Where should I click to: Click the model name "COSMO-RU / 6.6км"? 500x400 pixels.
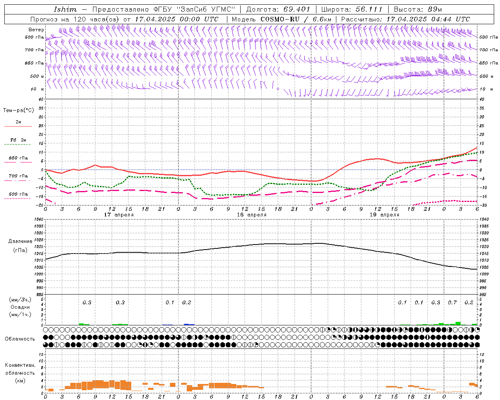tap(296, 19)
